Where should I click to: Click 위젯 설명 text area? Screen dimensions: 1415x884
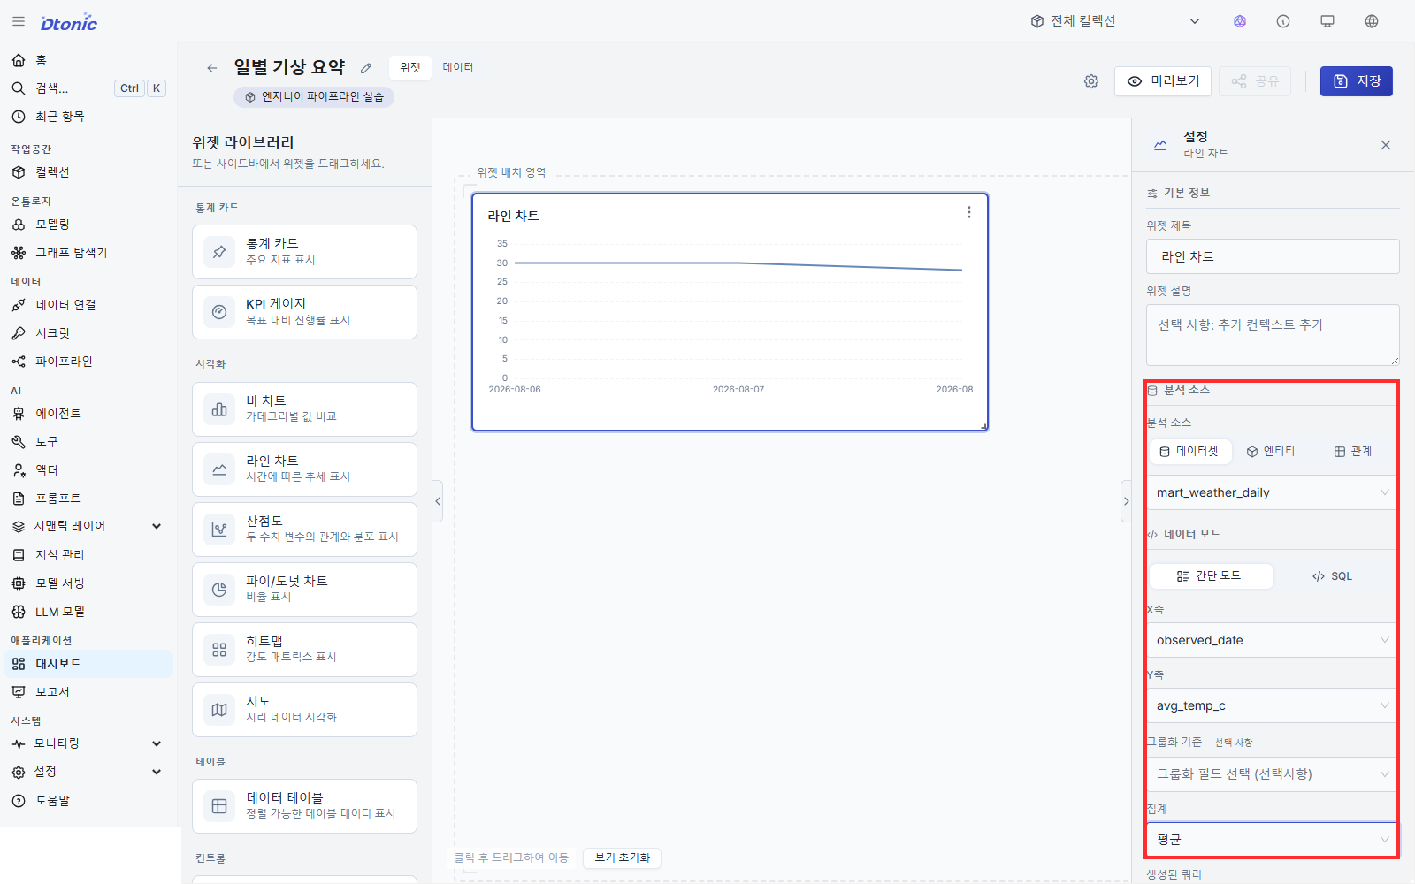(x=1273, y=335)
